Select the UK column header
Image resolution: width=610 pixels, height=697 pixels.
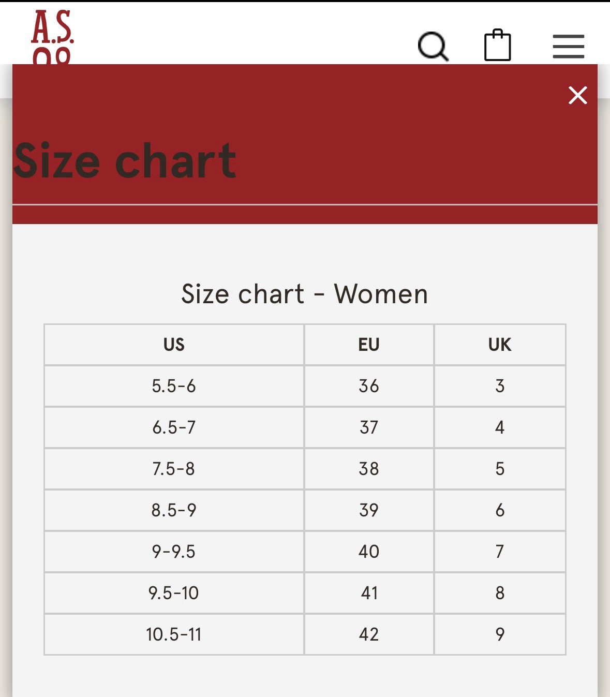point(500,345)
